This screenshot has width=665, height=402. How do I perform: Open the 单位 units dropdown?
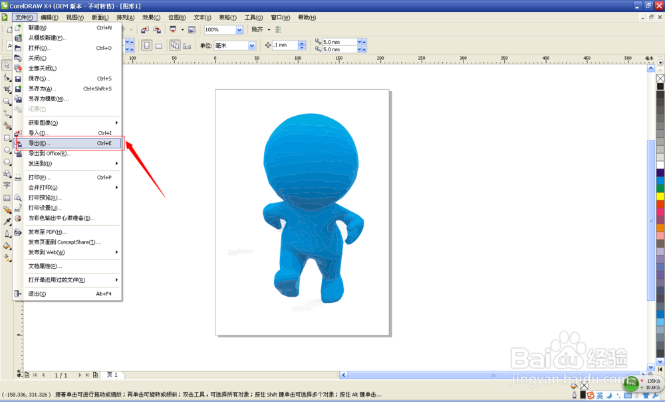[x=251, y=45]
